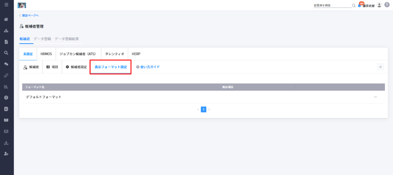393x175 pixels.
Task: Switch to the HRMOS tab
Action: coord(46,54)
